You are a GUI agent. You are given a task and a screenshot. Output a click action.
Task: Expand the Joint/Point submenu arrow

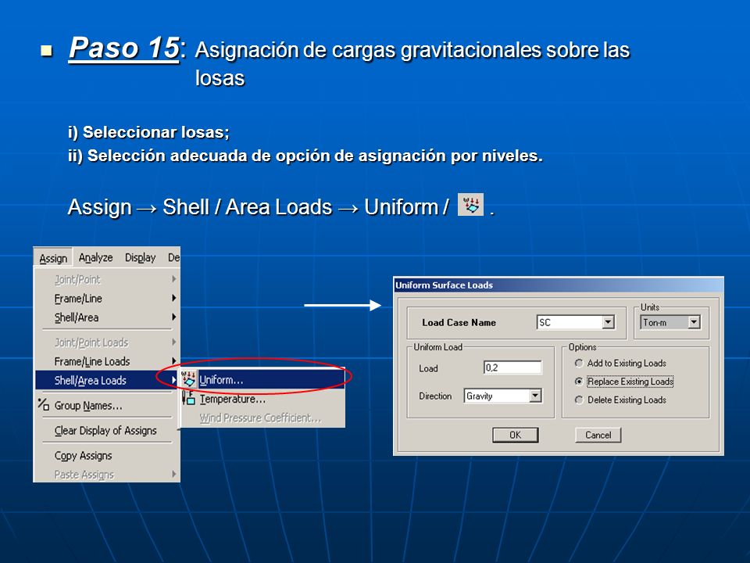(x=174, y=279)
